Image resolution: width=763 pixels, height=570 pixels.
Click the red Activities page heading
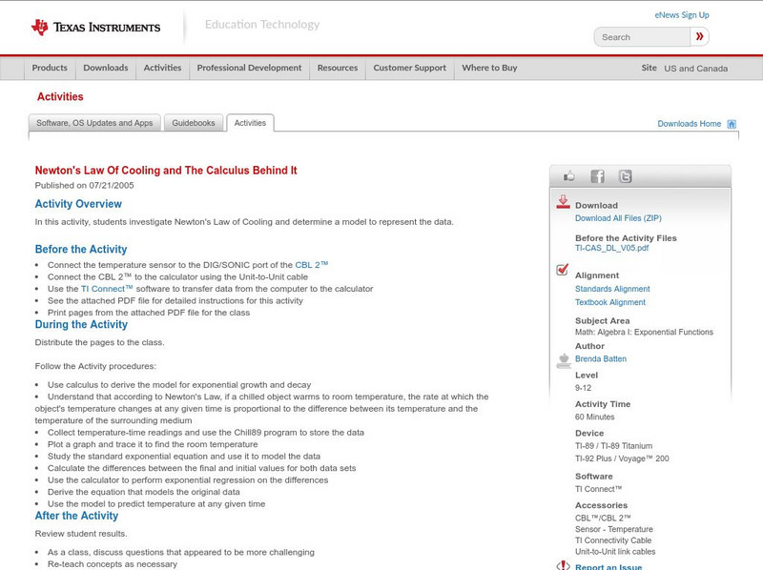click(60, 97)
